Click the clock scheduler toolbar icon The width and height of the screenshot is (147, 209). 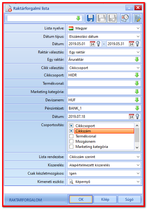tap(125, 18)
